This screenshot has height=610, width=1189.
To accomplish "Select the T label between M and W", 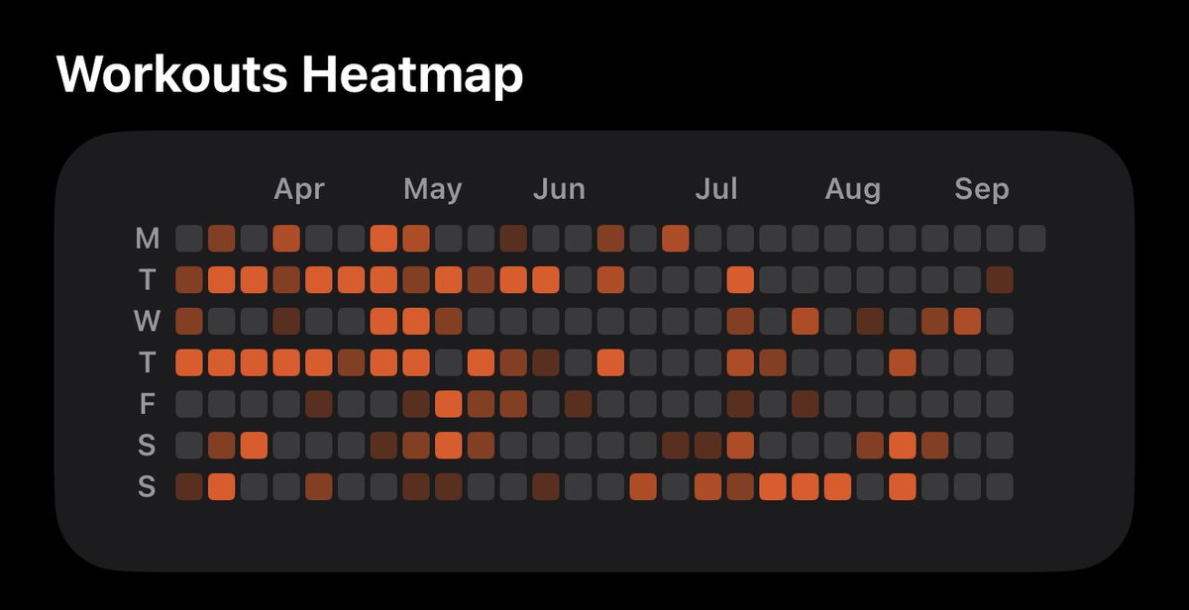I will (x=147, y=280).
